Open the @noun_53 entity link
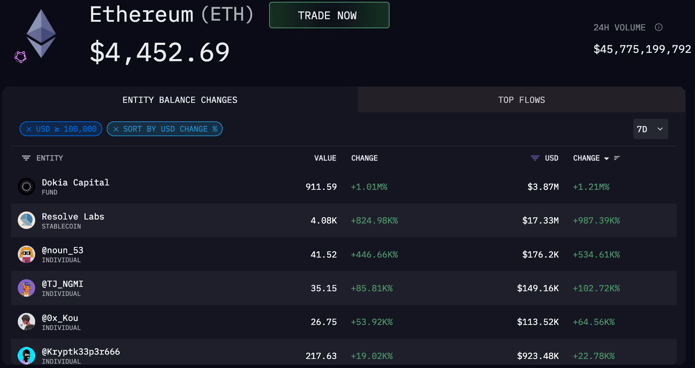The height and width of the screenshot is (368, 695). coord(62,250)
